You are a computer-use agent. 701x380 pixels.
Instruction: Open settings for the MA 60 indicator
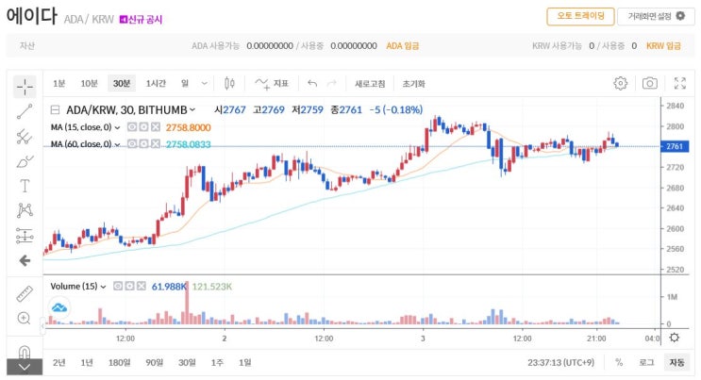click(143, 144)
